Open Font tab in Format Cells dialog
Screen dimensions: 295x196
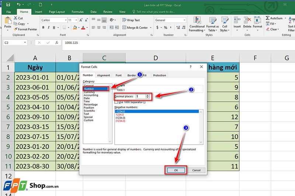(118, 75)
